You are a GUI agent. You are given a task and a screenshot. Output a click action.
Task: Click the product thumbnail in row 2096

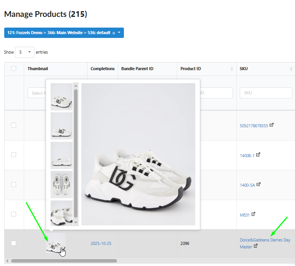56,243
